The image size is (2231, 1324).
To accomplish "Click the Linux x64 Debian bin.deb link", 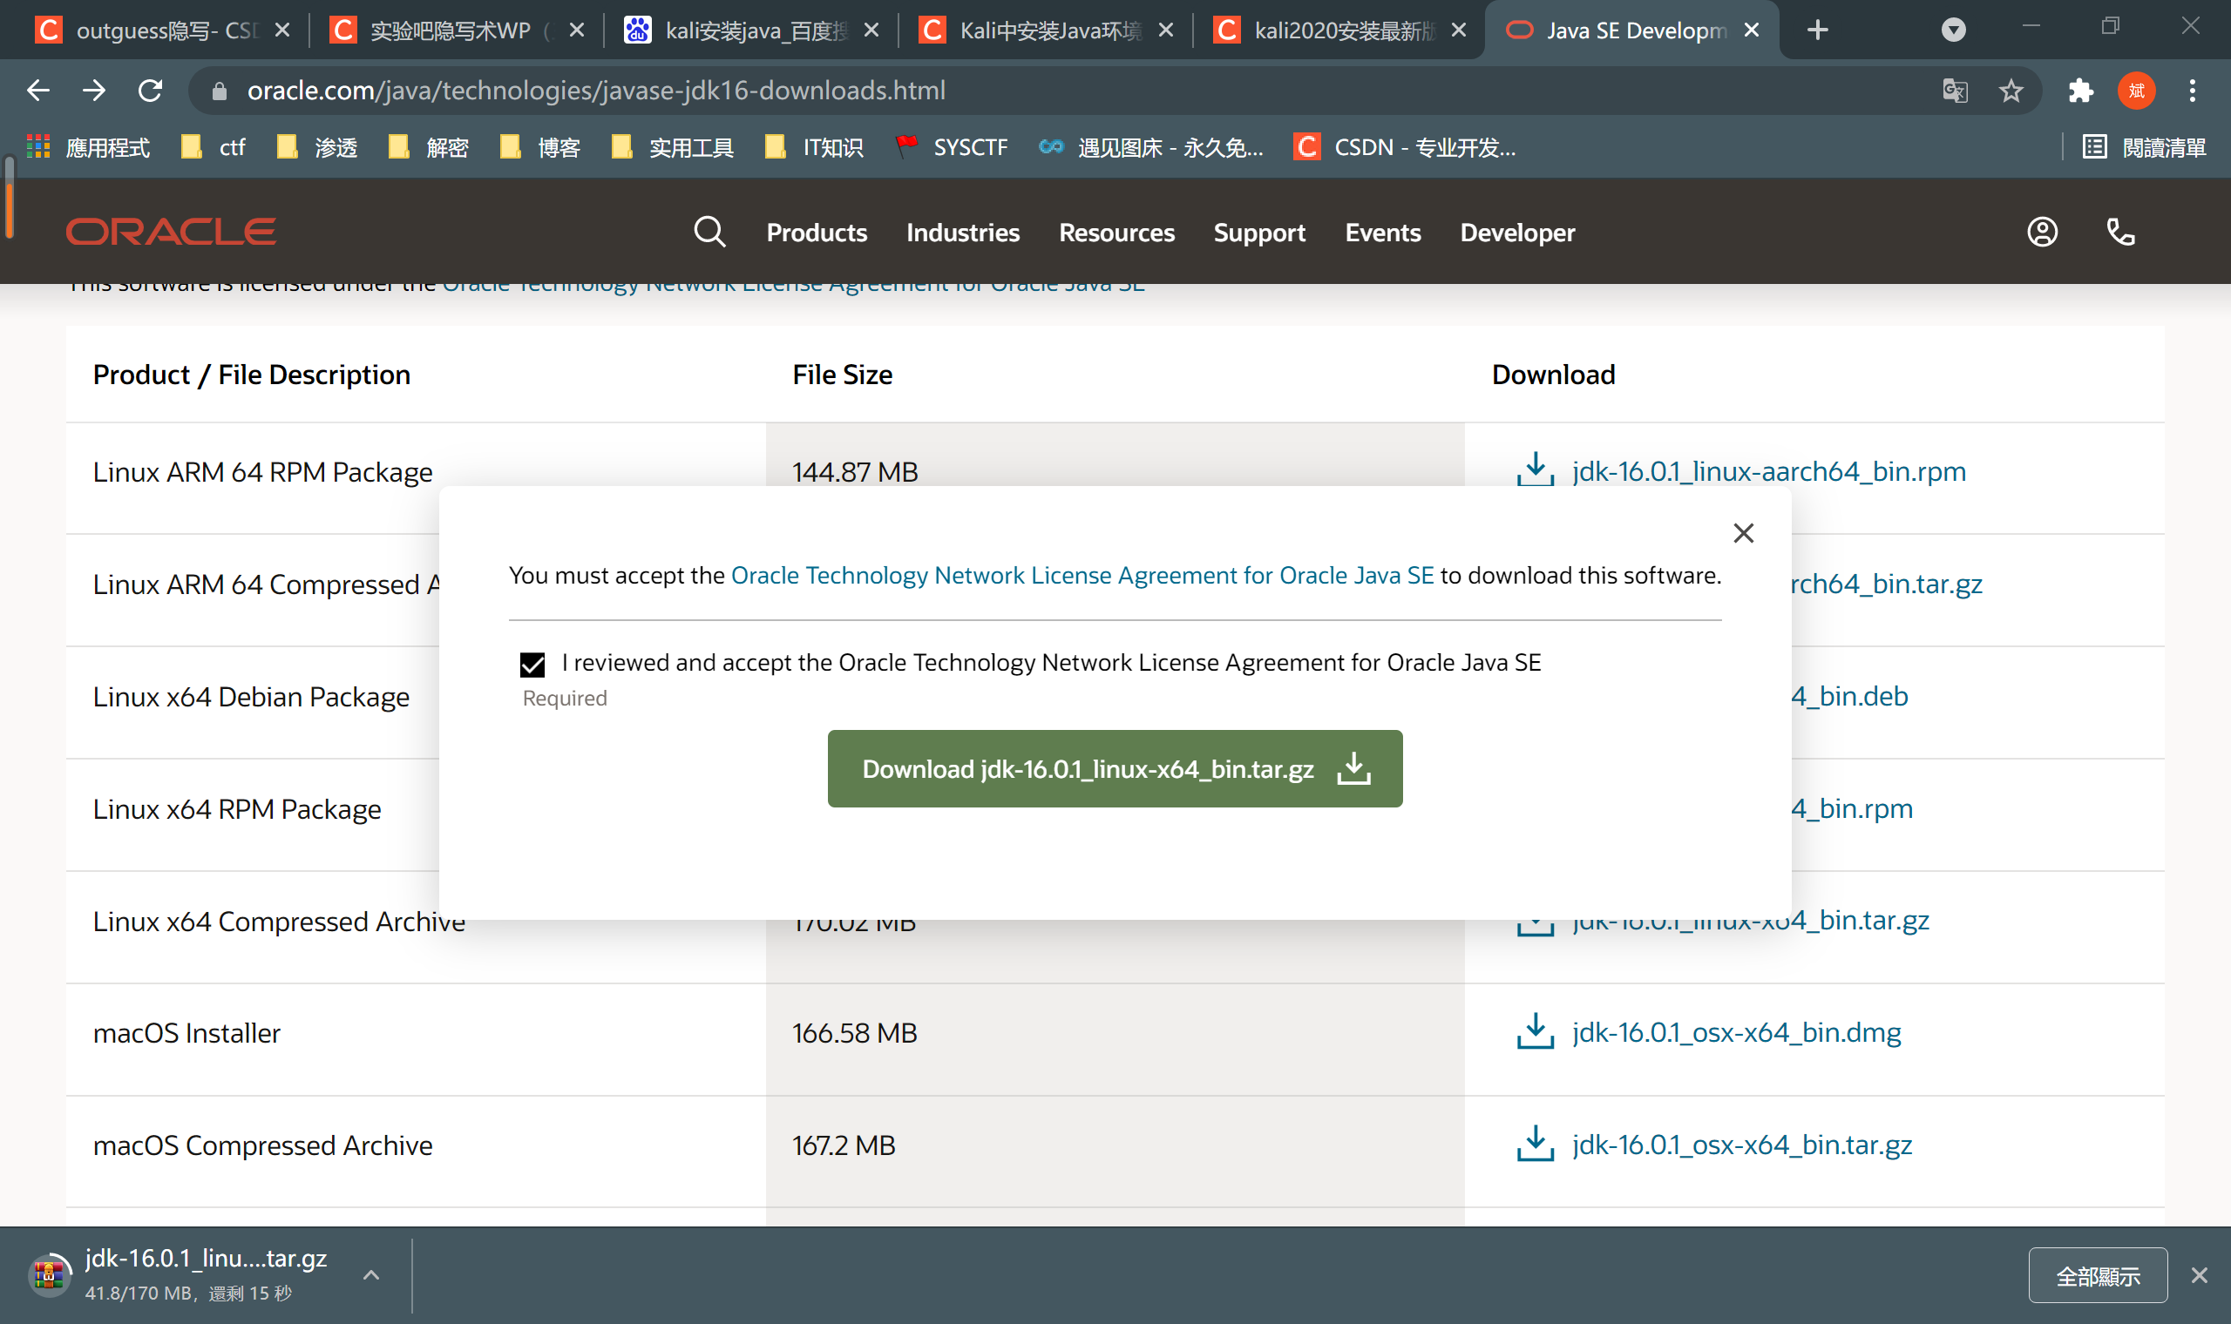I will pyautogui.click(x=1849, y=696).
